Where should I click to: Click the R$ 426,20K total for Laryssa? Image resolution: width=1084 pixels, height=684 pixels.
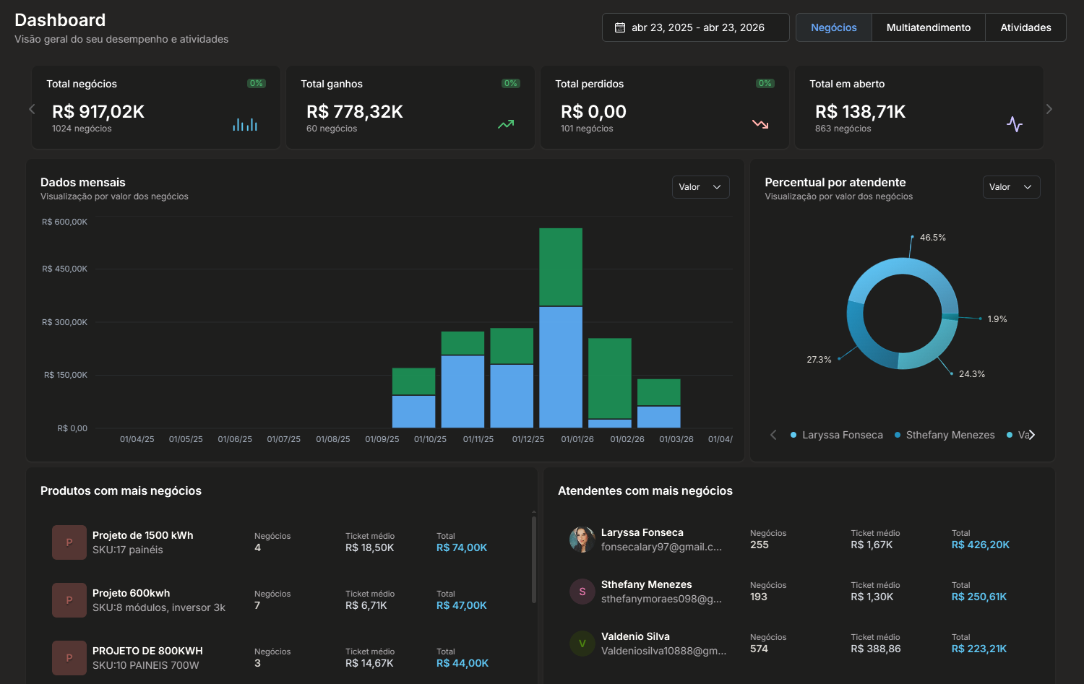[981, 545]
